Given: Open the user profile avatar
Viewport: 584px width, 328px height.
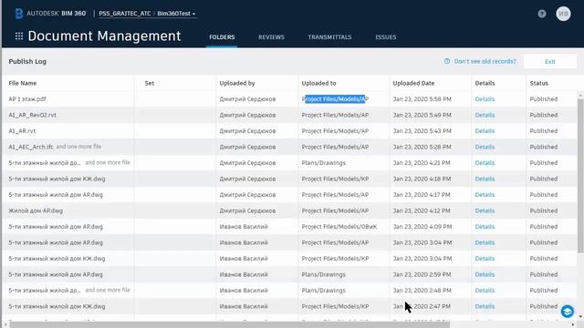Looking at the screenshot, I should click(x=563, y=14).
